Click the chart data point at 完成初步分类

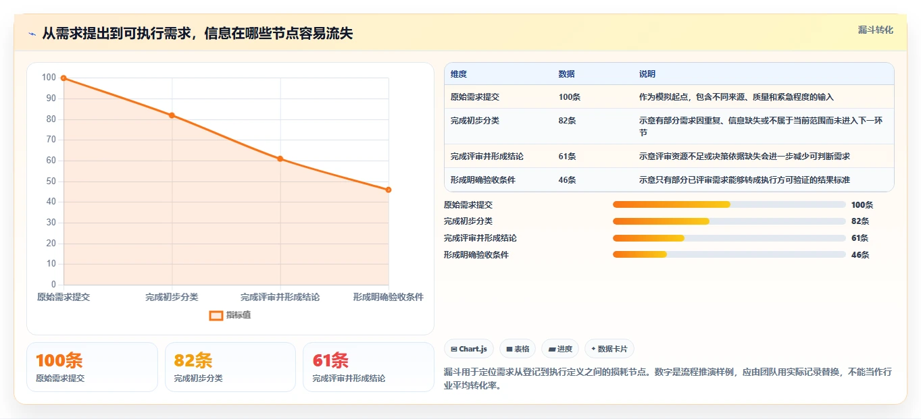click(172, 115)
